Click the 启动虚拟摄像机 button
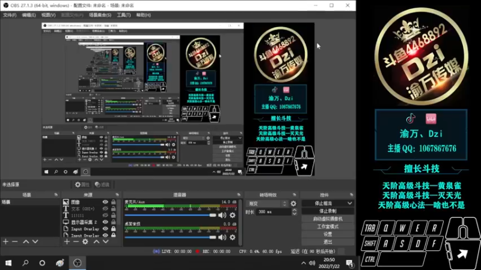 (328, 218)
